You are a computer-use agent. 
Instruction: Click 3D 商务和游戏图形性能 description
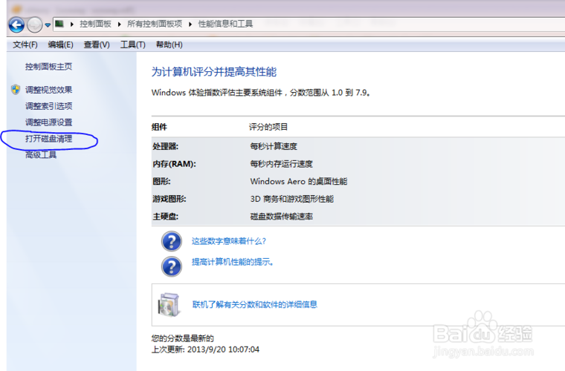pos(292,199)
